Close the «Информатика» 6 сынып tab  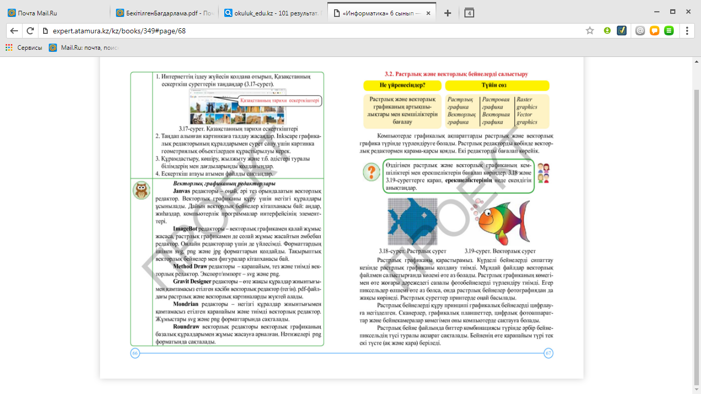pos(427,13)
